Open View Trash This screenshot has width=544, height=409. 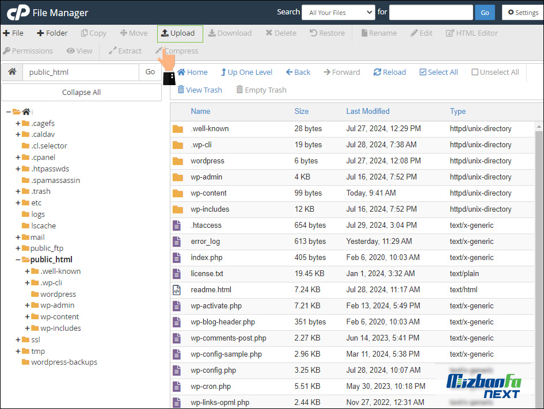(x=200, y=90)
